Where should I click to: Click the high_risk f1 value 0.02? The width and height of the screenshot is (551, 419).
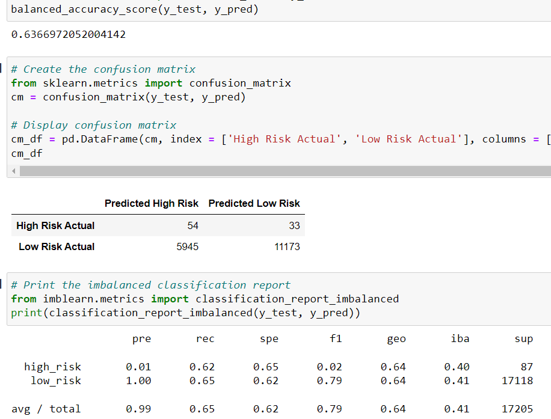[329, 367]
